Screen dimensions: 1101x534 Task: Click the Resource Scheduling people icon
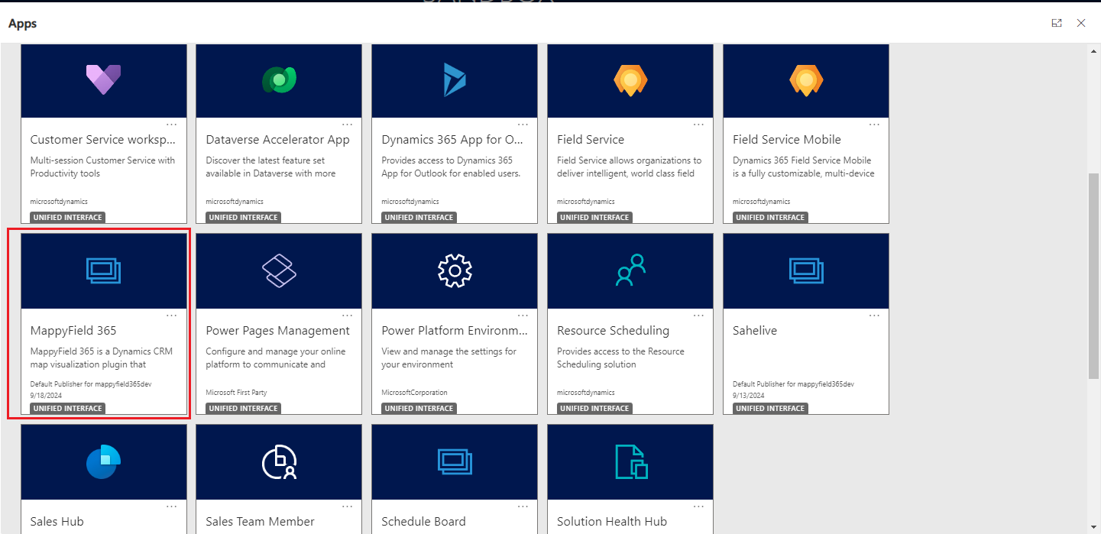coord(630,270)
